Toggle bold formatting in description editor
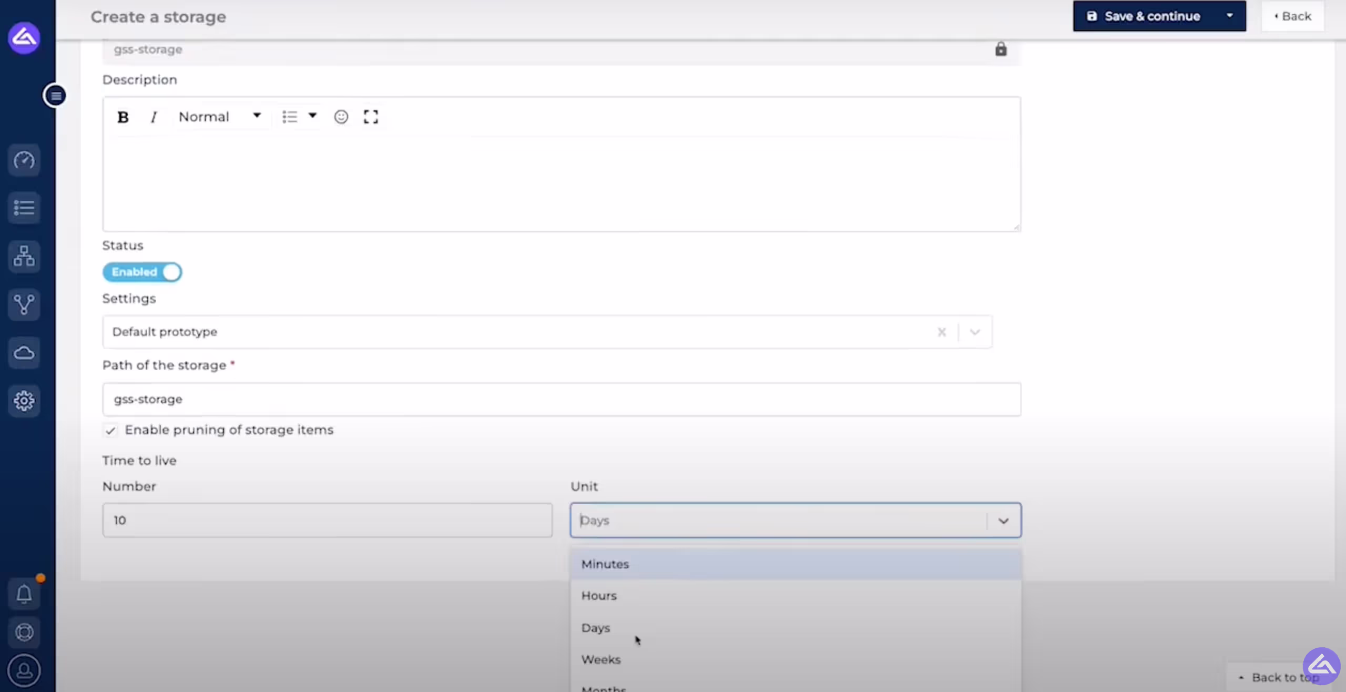The image size is (1346, 692). [x=123, y=117]
